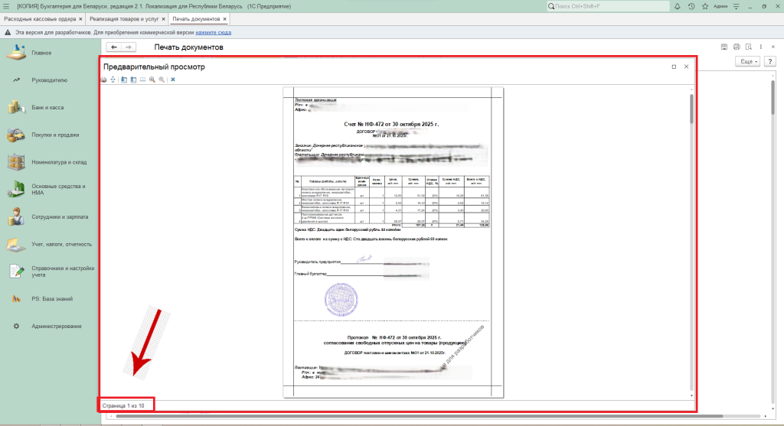
Task: Expand the Еще dropdown button
Action: pos(746,60)
